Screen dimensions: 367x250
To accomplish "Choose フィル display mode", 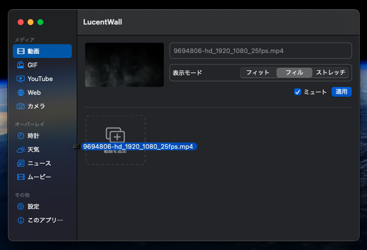I will pos(294,73).
